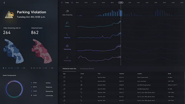Click the camera access icon in the No.2008 row

point(81,89)
